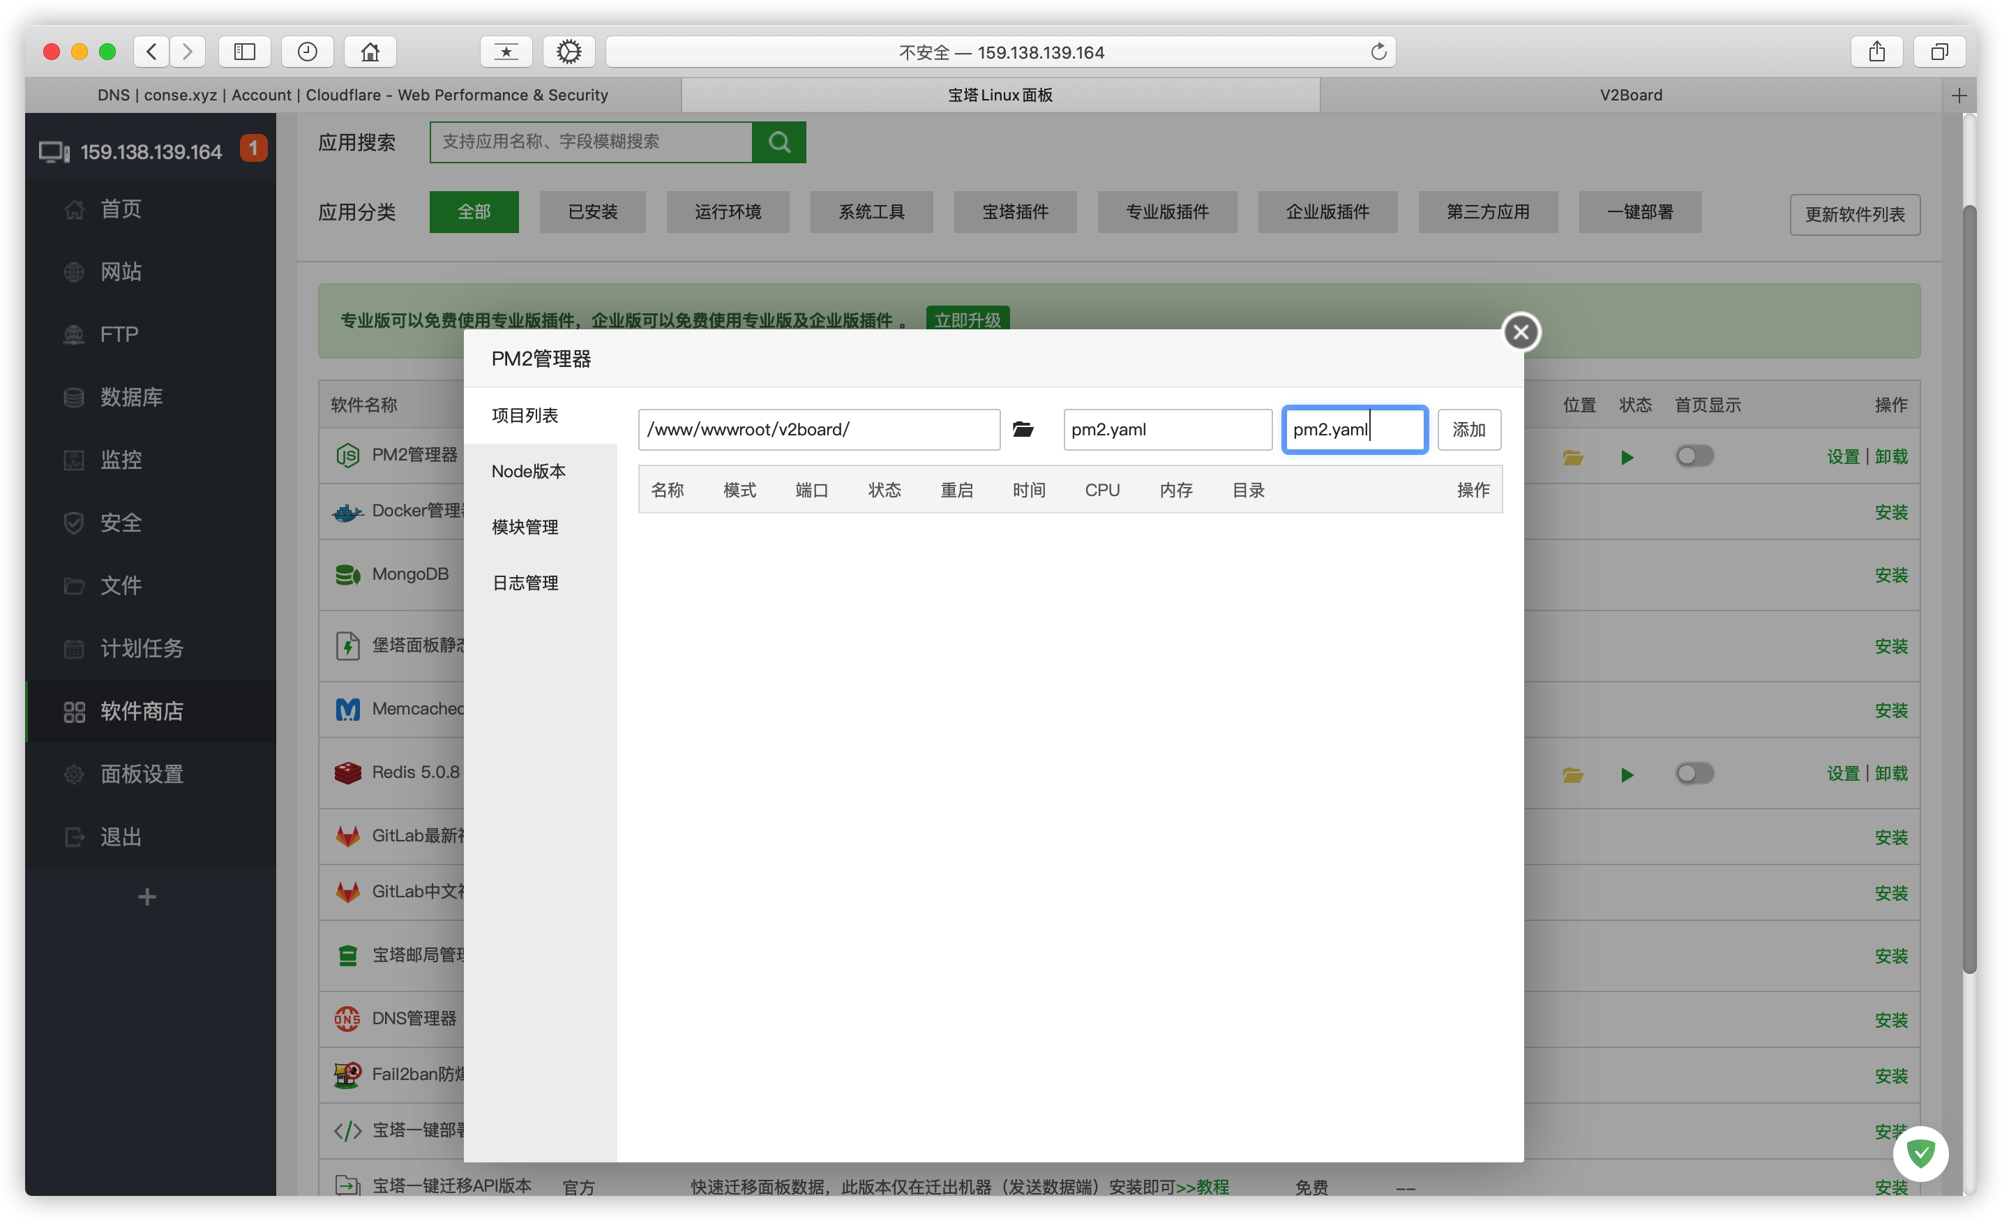Open PM2管理器 row folder location icon

(1573, 457)
